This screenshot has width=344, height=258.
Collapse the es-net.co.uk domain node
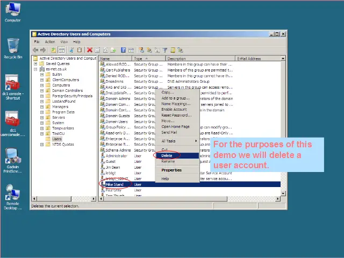35,69
